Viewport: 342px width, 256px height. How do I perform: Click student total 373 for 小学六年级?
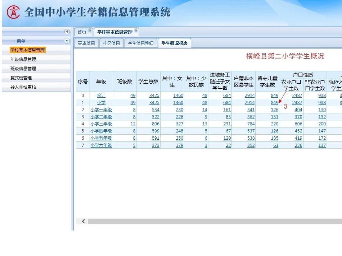(x=156, y=145)
